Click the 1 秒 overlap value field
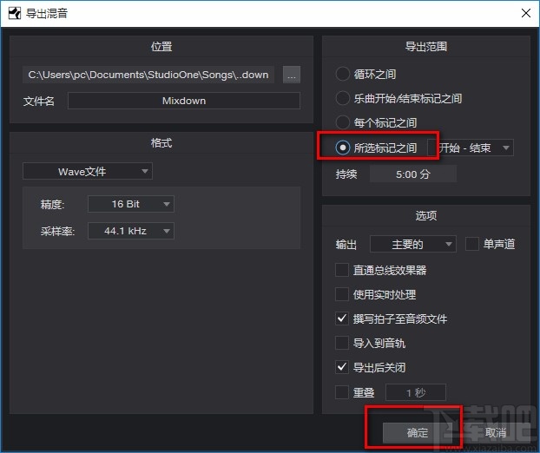The image size is (540, 453). 416,392
